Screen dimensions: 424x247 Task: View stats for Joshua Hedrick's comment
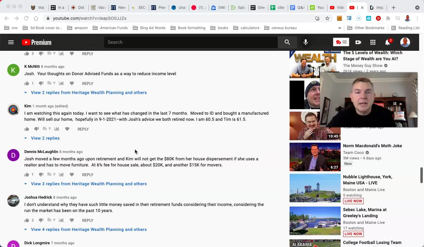pos(61,220)
